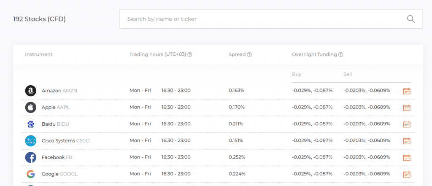The image size is (432, 186).
Task: Click Google's 0.224% spread value
Action: (237, 174)
